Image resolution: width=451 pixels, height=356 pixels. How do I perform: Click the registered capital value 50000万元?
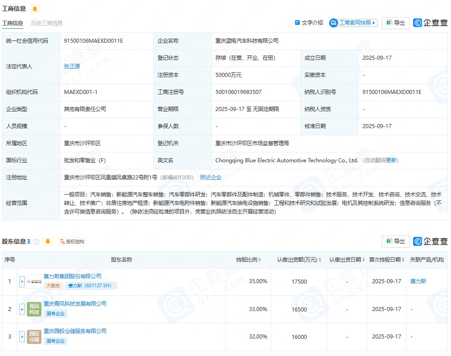point(228,75)
